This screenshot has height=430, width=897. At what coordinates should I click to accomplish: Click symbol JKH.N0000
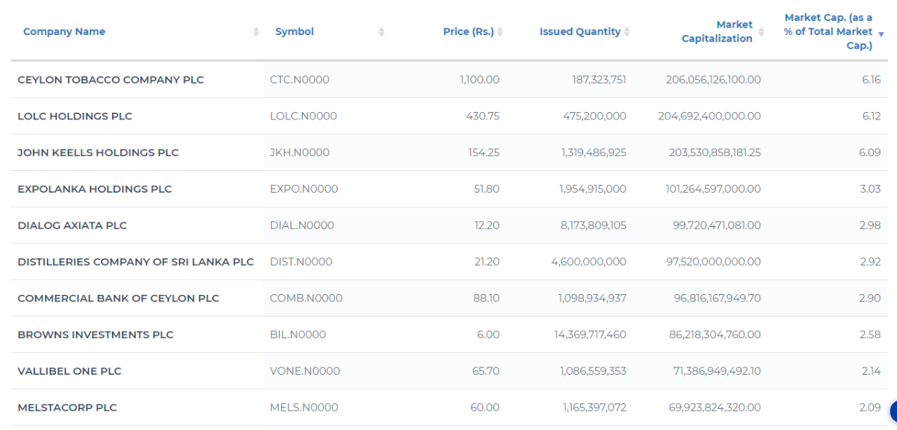[x=300, y=152]
